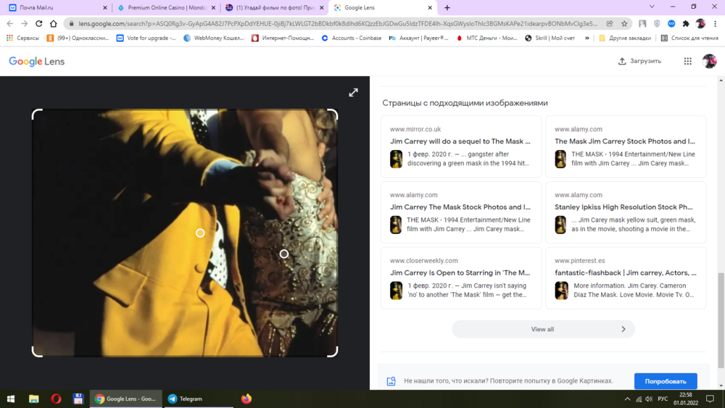This screenshot has height=408, width=725.
Task: Click the image search icon beside Не нашли
Action: pos(391,380)
